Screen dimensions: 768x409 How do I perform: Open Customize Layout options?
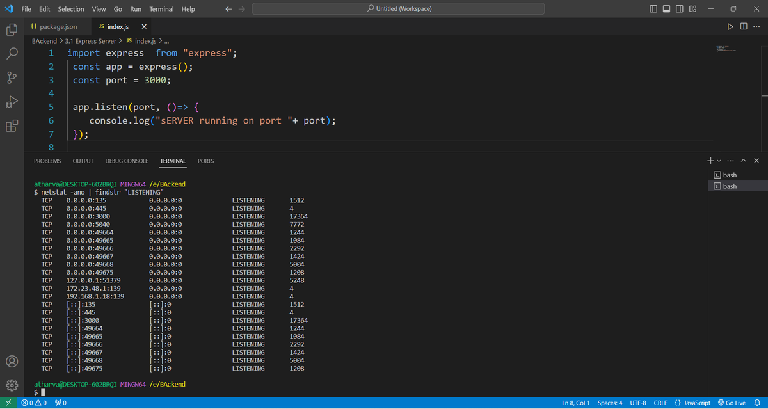pos(692,8)
